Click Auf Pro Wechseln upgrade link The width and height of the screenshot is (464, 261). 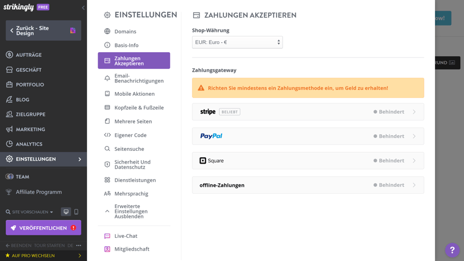click(43, 255)
